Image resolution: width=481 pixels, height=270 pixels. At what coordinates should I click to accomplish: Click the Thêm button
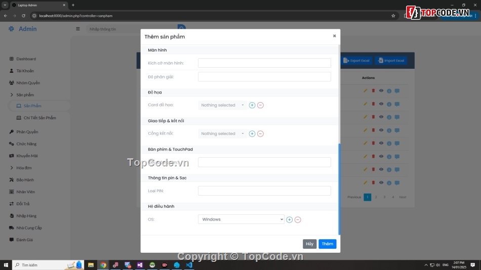tap(327, 244)
